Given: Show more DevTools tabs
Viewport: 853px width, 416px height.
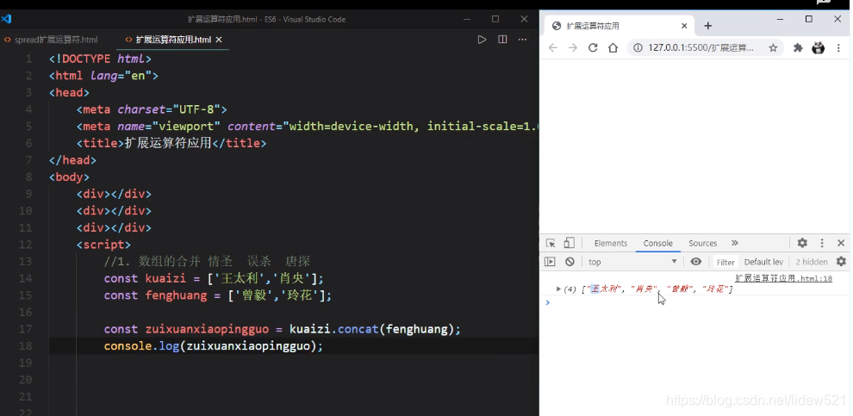Looking at the screenshot, I should click(x=735, y=243).
